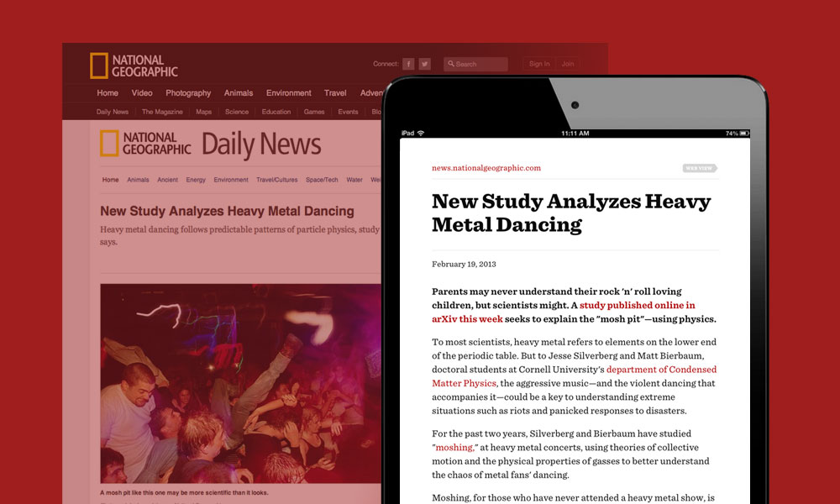The image size is (840, 504).
Task: Tap the news.nationalgeographic.com source link on iPad
Action: tap(486, 168)
